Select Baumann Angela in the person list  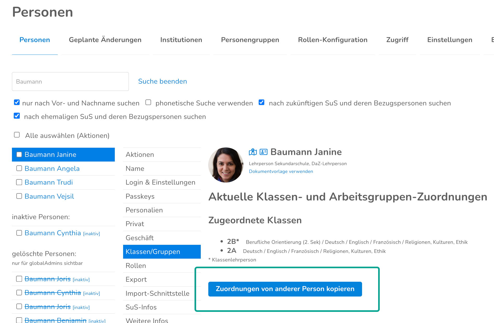52,169
